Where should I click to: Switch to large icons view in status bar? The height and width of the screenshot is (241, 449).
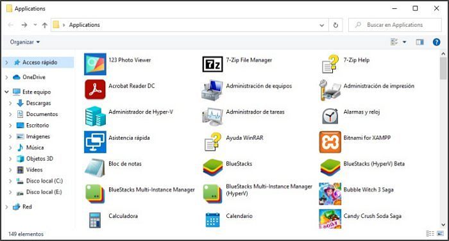(441, 233)
